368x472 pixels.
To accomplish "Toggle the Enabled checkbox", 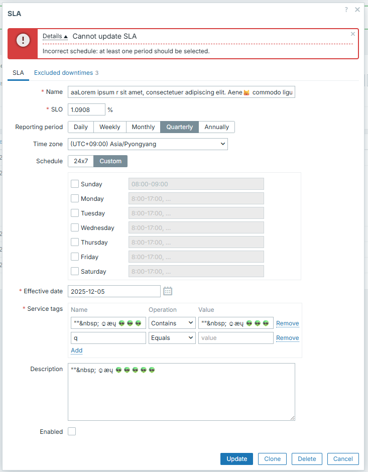I will [x=72, y=432].
